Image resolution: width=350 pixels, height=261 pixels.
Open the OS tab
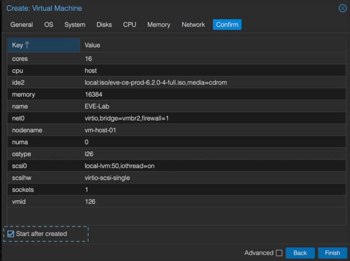pos(49,25)
